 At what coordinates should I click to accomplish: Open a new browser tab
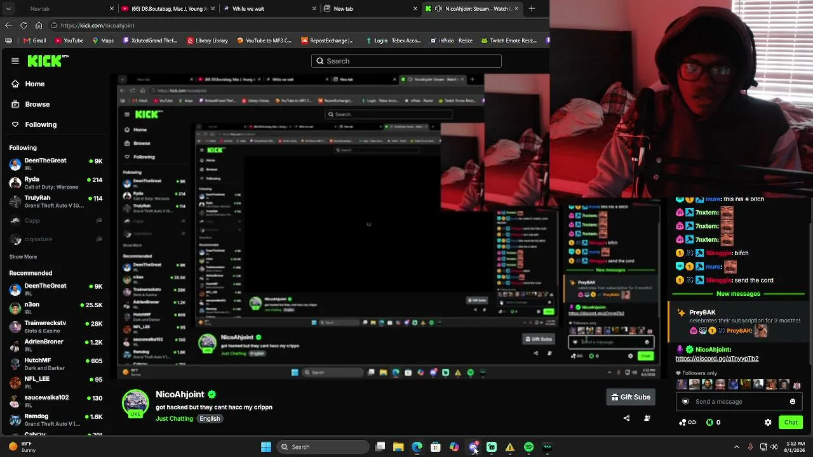[532, 9]
